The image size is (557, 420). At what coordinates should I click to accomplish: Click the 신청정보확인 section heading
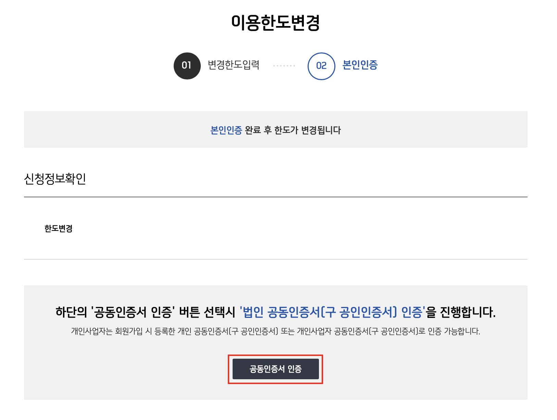pos(55,179)
